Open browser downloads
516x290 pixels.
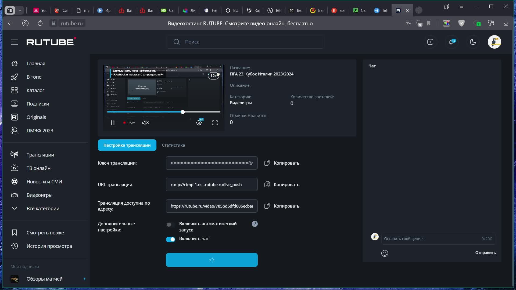tap(506, 23)
